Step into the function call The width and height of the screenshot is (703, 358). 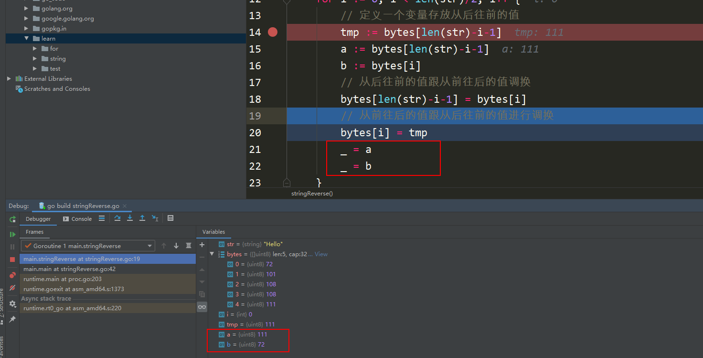click(x=130, y=218)
